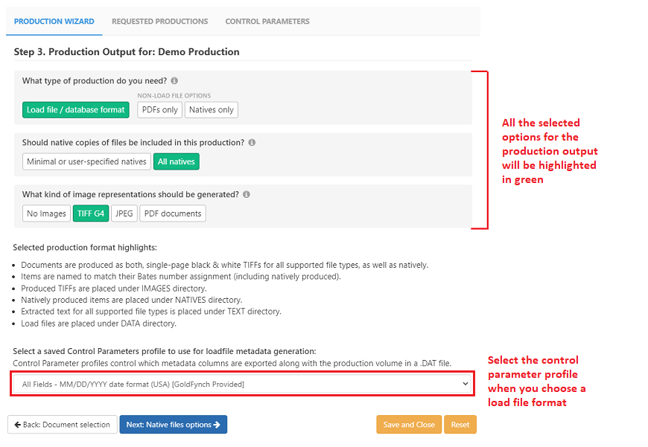Click the Save and Close button

(x=408, y=425)
